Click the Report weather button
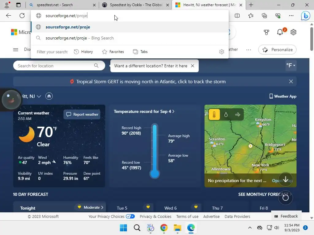Viewport: 314px width, 235px height. point(82,114)
